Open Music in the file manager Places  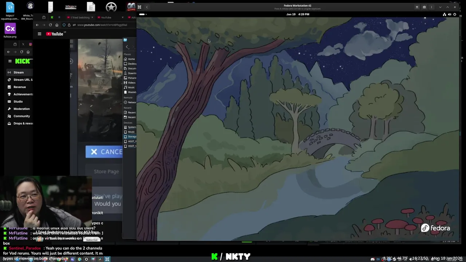pos(130,87)
